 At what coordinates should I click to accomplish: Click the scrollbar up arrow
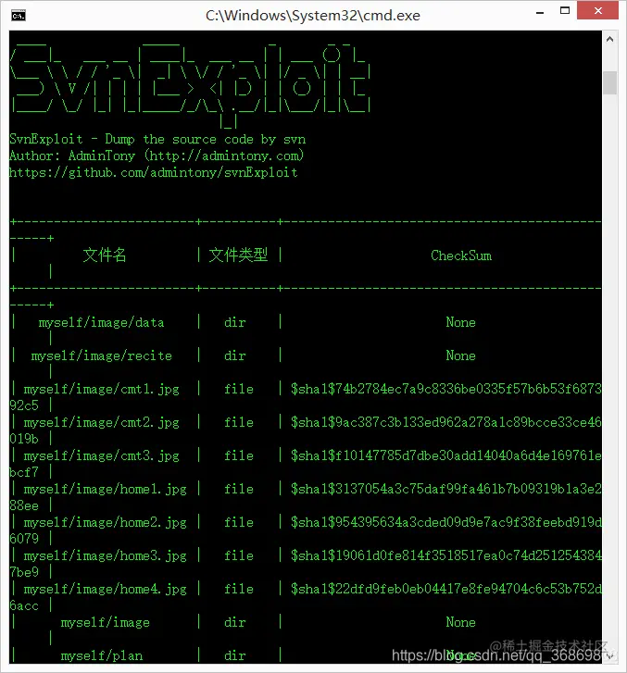pyautogui.click(x=609, y=39)
